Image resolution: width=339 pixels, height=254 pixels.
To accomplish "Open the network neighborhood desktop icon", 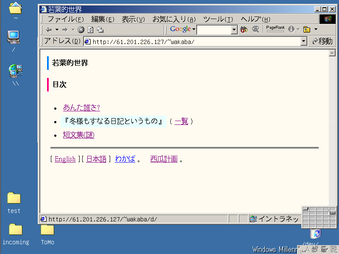I will pyautogui.click(x=15, y=71).
